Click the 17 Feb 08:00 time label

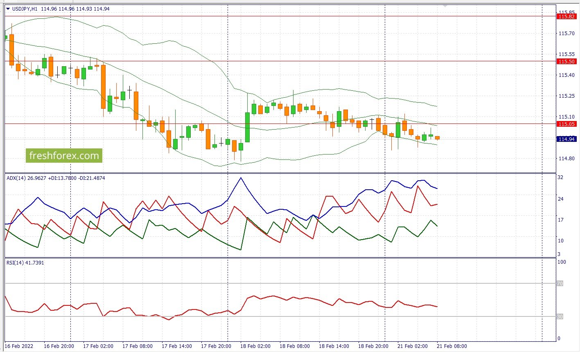pos(138,346)
